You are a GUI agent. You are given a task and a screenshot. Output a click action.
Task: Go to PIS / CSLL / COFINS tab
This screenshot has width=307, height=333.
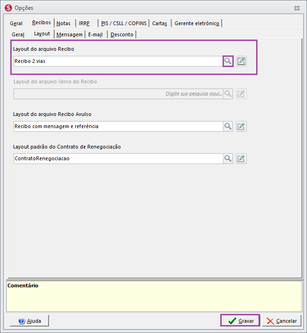click(x=124, y=23)
